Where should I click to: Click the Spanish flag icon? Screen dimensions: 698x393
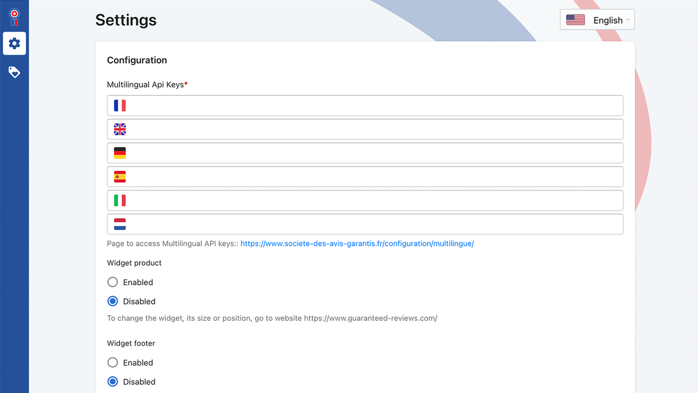119,176
